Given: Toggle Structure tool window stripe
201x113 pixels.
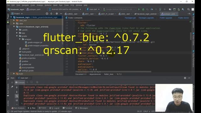Looking at the screenshot, I should point(8,74).
